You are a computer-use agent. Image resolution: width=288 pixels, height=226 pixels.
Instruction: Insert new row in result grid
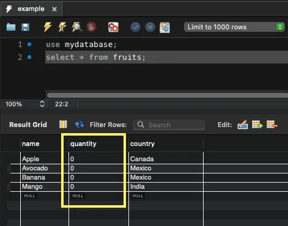tap(257, 125)
